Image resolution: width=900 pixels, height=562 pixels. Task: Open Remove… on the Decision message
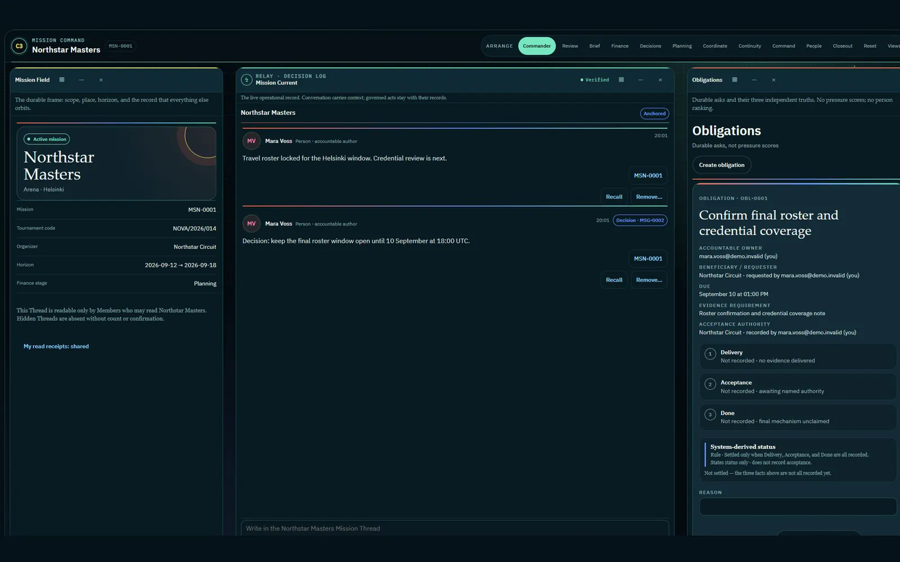click(x=649, y=280)
